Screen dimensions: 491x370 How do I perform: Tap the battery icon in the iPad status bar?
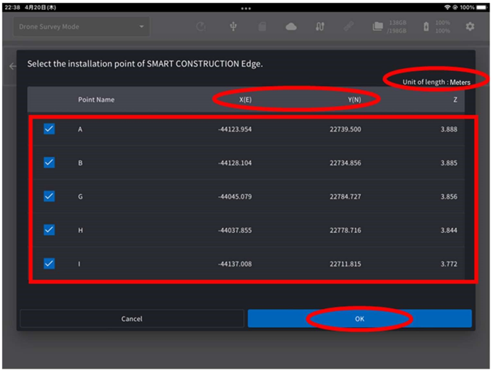(482, 7)
